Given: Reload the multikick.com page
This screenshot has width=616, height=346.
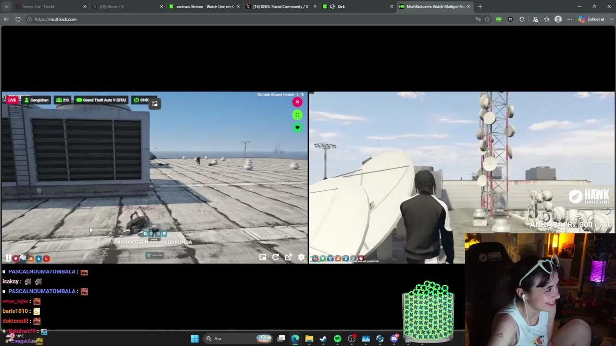Looking at the screenshot, I should tap(18, 19).
